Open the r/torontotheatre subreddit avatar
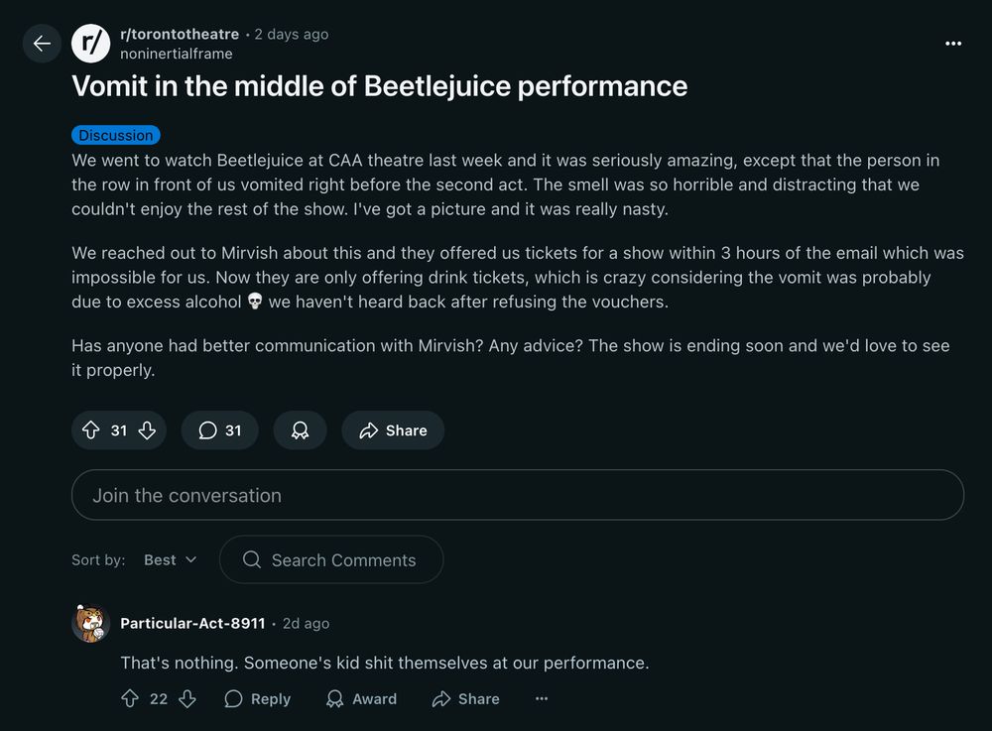The image size is (992, 731). click(91, 44)
